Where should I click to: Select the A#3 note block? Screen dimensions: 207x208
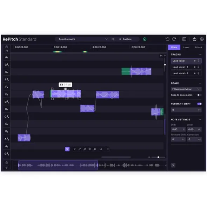[x=24, y=138]
